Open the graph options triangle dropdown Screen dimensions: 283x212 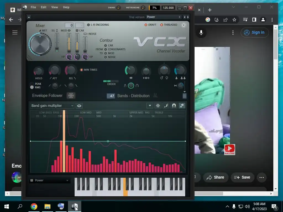click(x=150, y=106)
